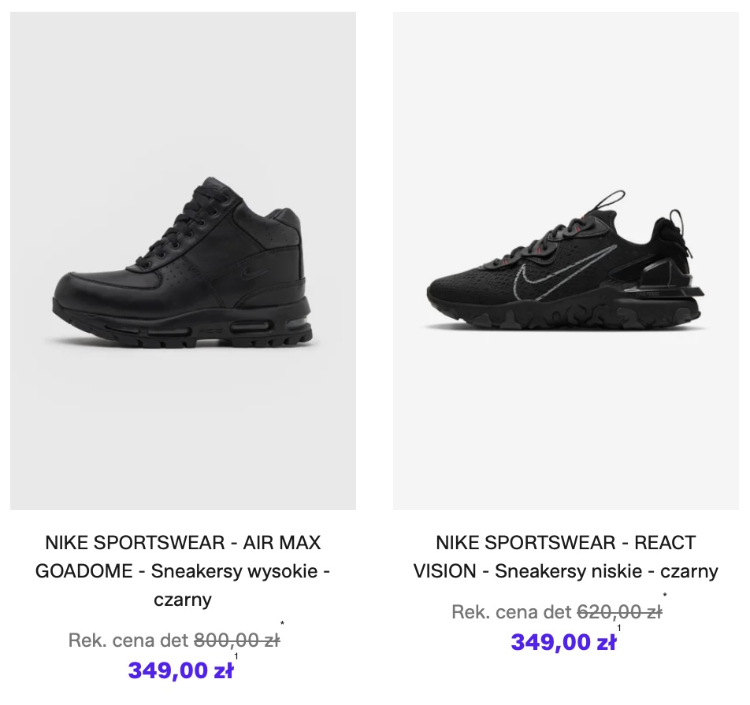Select the crossed-out 620,00 zł price
The height and width of the screenshot is (705, 750).
pyautogui.click(x=619, y=612)
